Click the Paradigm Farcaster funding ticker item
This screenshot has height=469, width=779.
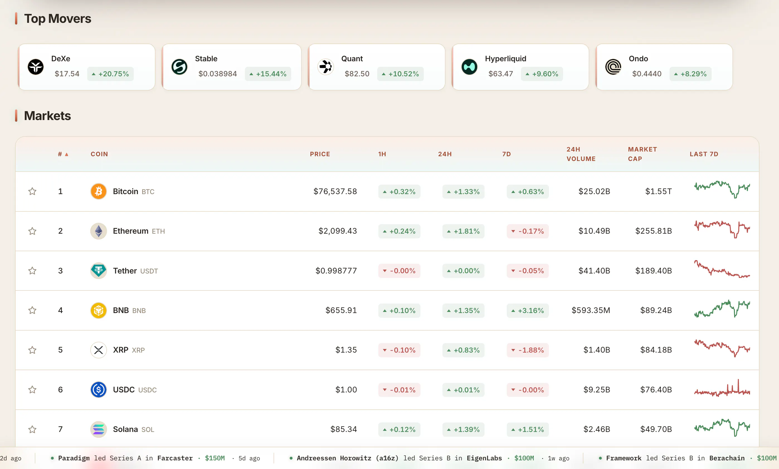point(155,458)
